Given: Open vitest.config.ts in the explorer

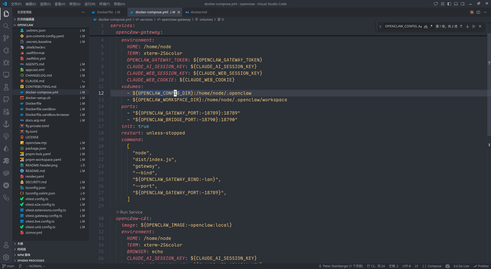Looking at the screenshot, I should point(51,199).
